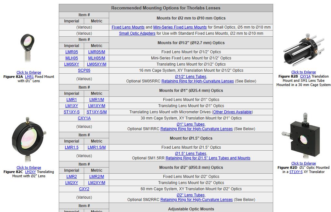Viewport: 331px width, 212px height.
Task: Open the Small Optic Adapters link
Action: 137,33
